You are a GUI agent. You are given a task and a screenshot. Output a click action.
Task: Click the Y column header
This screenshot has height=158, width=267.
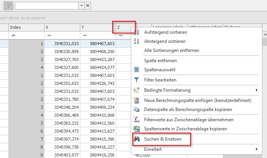pyautogui.click(x=98, y=27)
